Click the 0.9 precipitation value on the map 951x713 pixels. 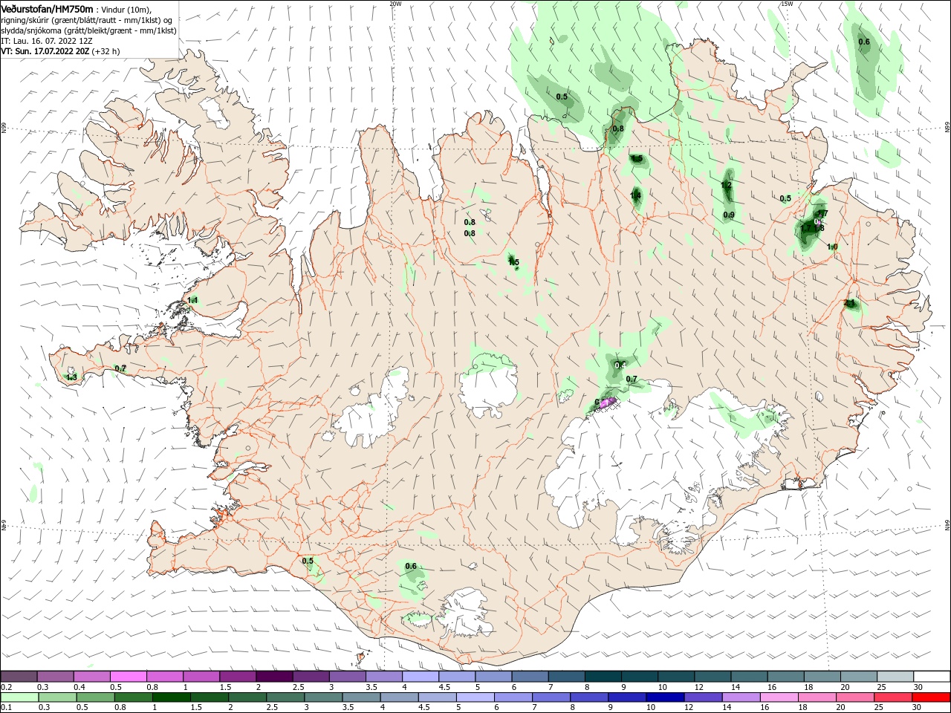[729, 215]
